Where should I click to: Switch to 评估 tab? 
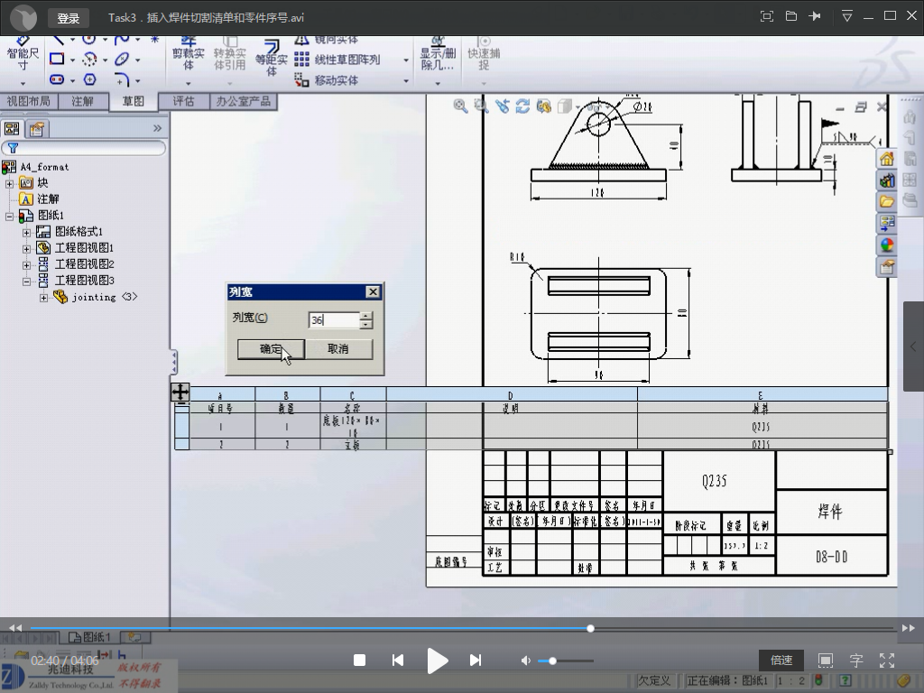pyautogui.click(x=184, y=101)
